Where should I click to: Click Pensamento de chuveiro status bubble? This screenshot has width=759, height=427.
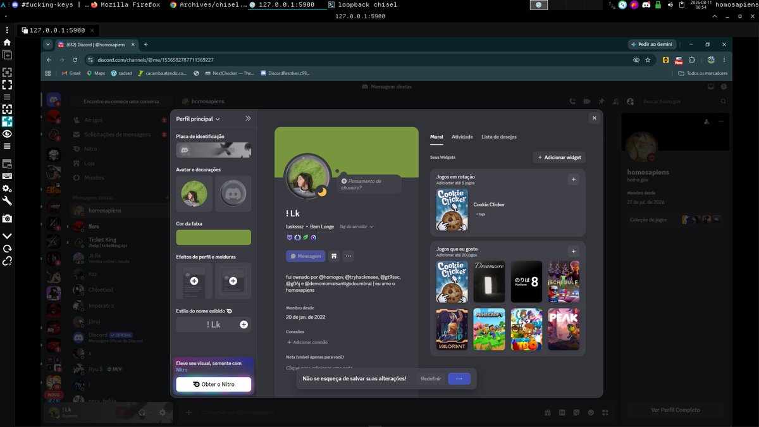369,184
